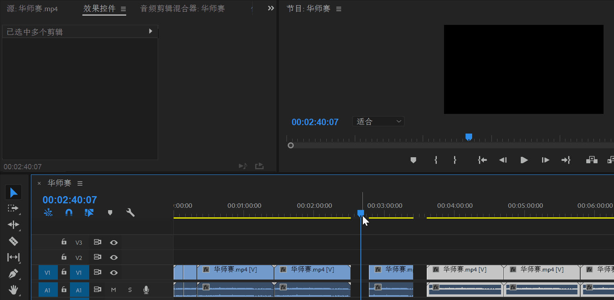Hide track V3 output with the eye
Screen dimensions: 614x300
[x=114, y=242]
